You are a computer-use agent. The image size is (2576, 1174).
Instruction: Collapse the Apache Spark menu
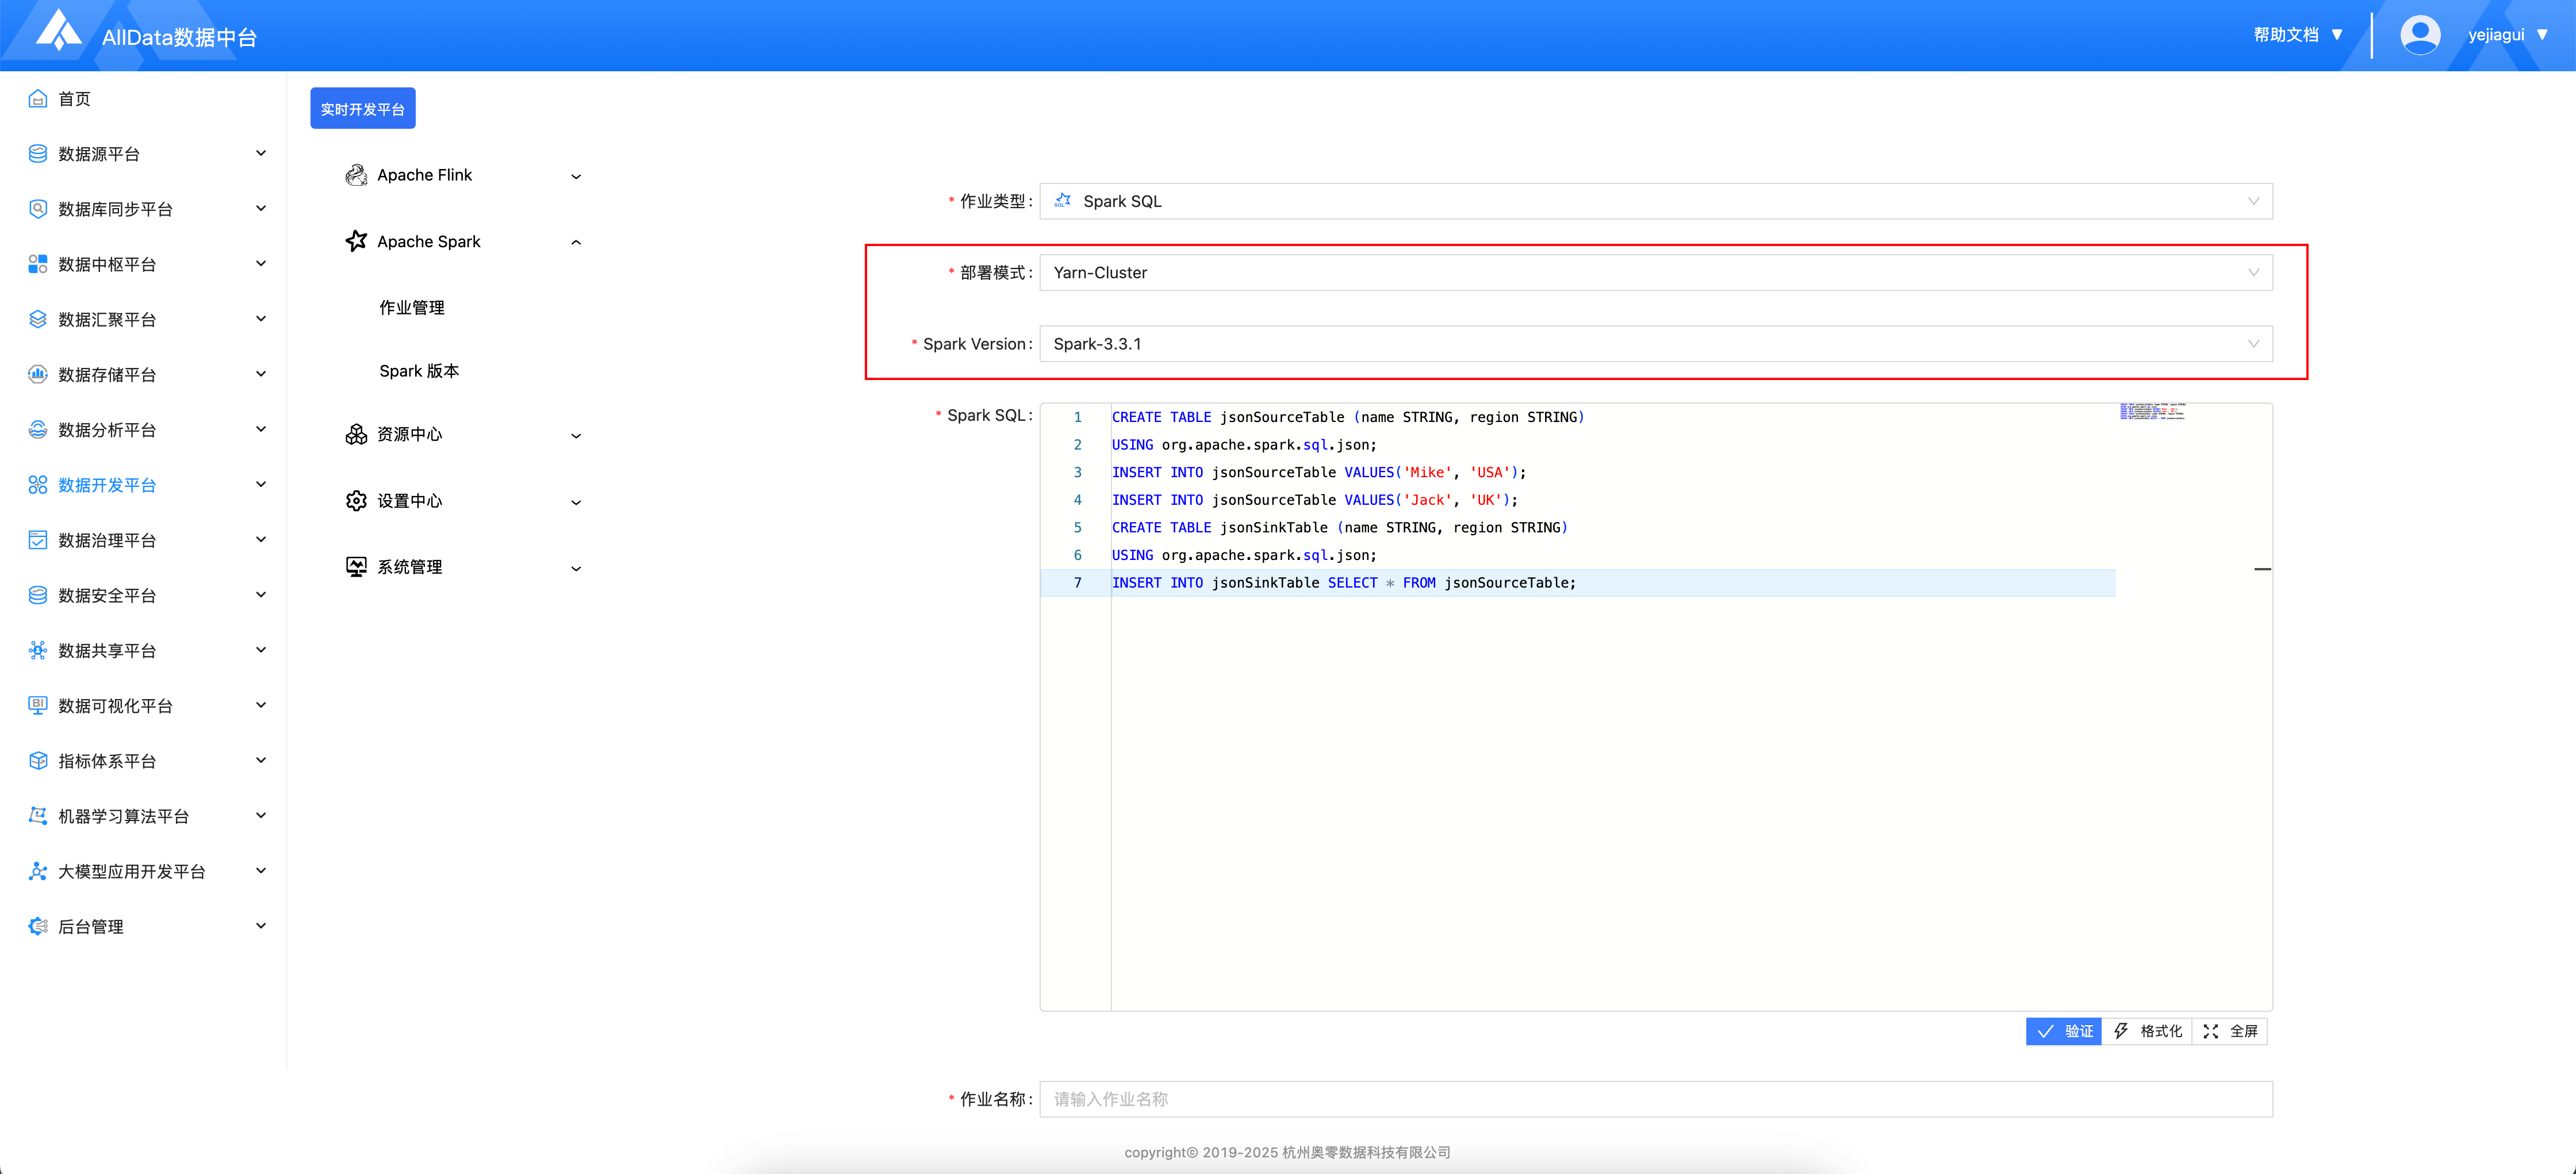(576, 242)
